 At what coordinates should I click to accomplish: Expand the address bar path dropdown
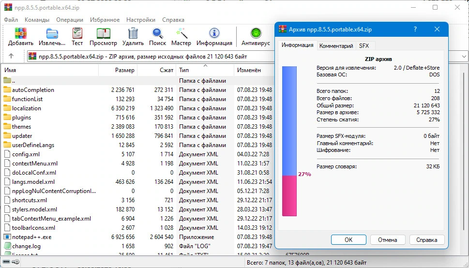click(464, 56)
